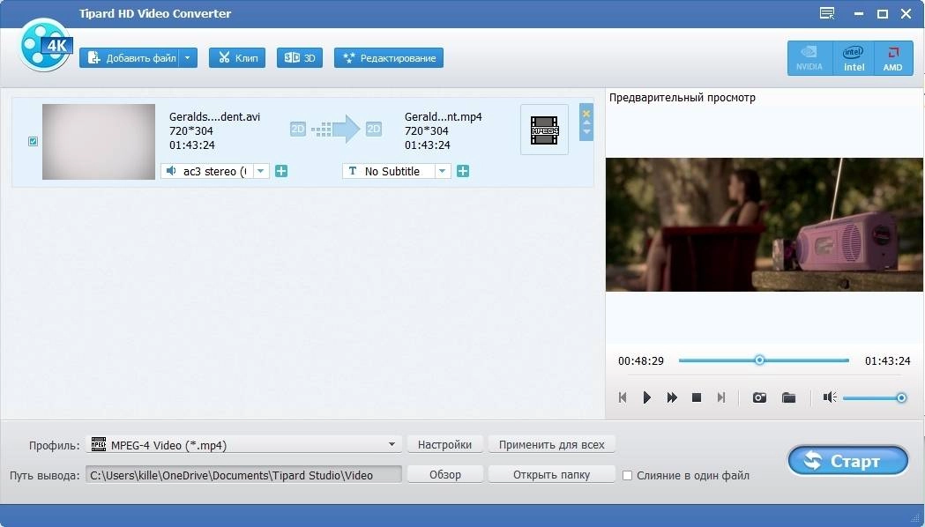Open the Профиль MPEG-4 Video dropdown
Viewport: 925px width, 527px height.
(x=243, y=444)
